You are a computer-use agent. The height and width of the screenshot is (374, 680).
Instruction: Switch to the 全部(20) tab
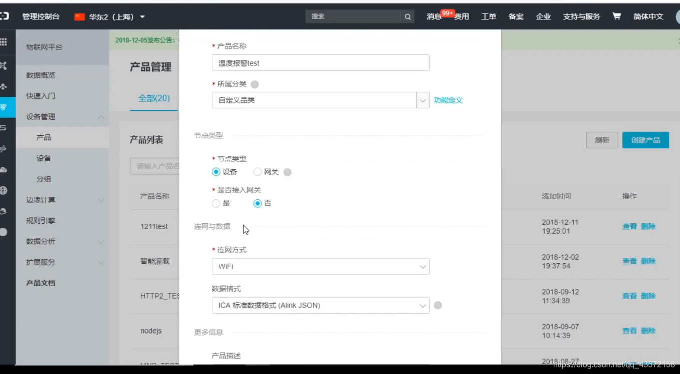[154, 98]
